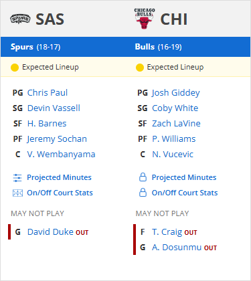Click the Spurs team logo
The width and height of the screenshot is (251, 281).
20,19
